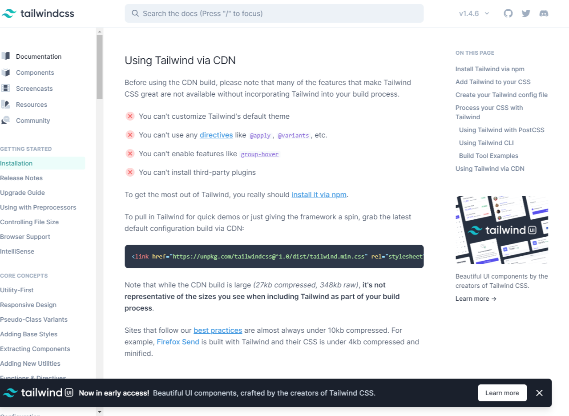Screen dimensions: 569x416
Task: Follow the install it via npm link
Action: pos(319,194)
